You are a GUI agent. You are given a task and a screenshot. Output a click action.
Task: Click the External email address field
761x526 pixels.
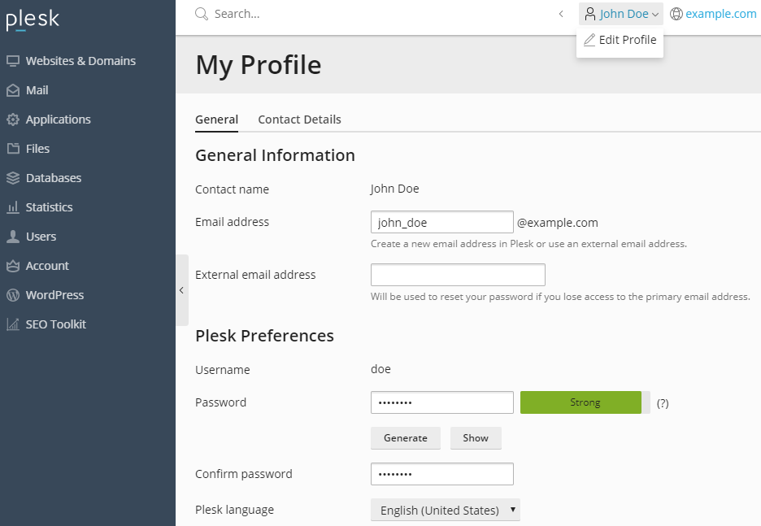[x=458, y=275]
